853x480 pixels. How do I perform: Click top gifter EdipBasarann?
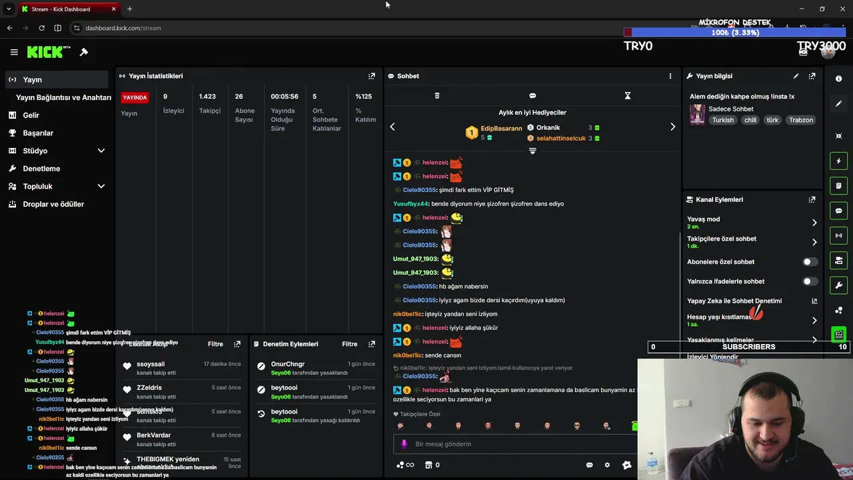[501, 128]
